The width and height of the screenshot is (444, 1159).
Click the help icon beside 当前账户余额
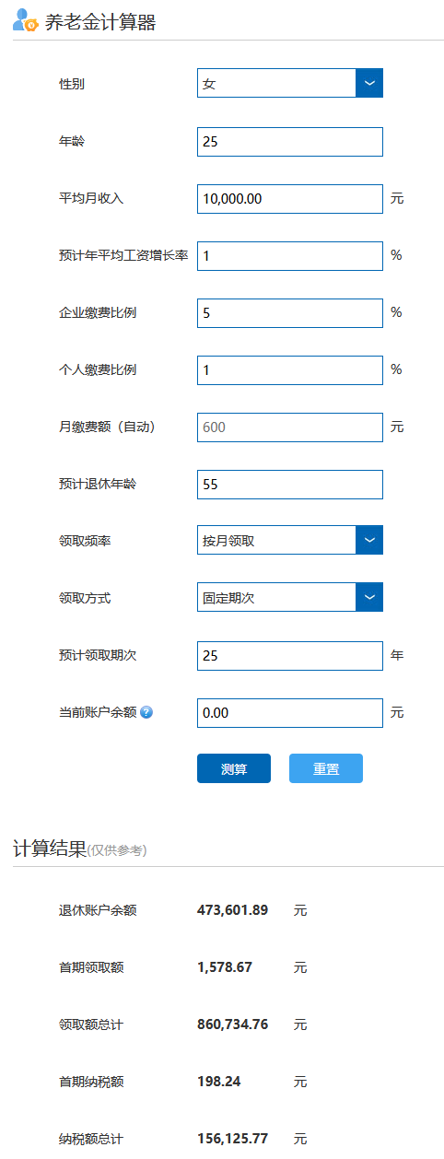pos(146,712)
